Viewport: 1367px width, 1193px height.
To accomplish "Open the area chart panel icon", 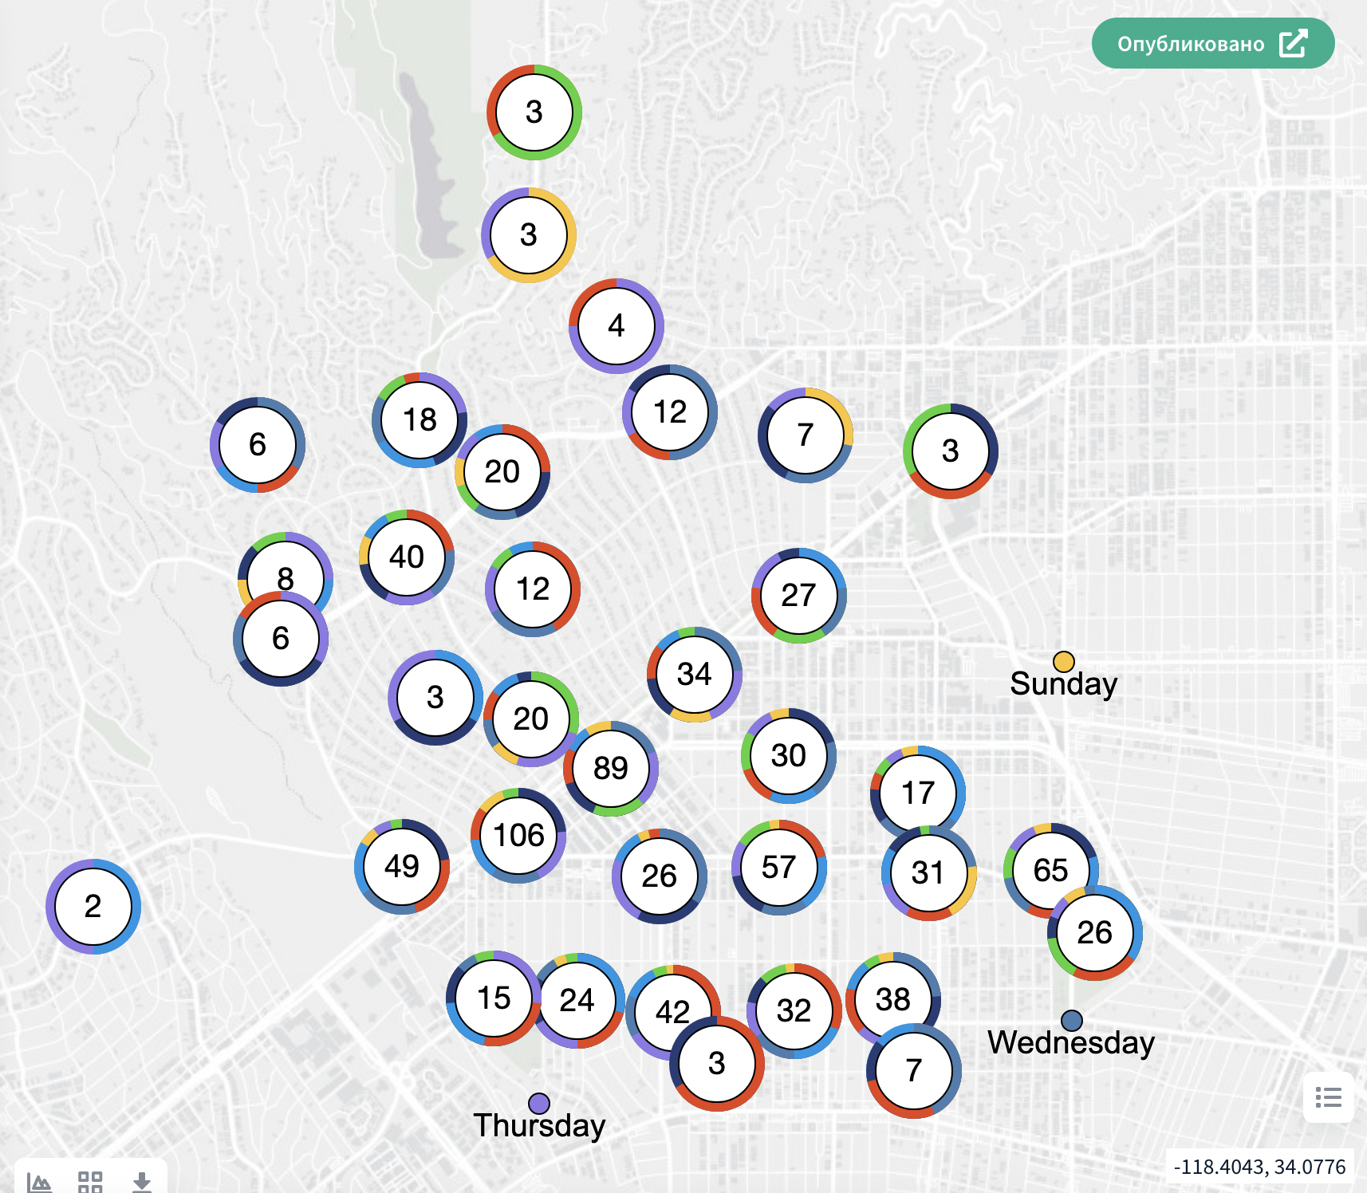I will point(39,1181).
